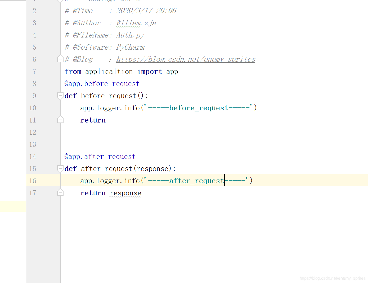Click line number 7 in the gutter
The width and height of the screenshot is (368, 283).
point(34,72)
